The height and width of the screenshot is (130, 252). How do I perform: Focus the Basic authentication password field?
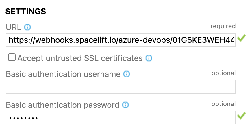click(x=121, y=118)
